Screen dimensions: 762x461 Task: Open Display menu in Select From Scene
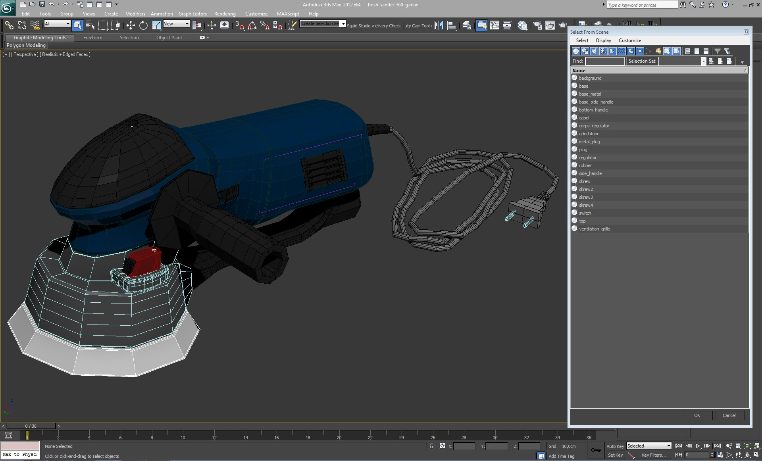pyautogui.click(x=603, y=40)
